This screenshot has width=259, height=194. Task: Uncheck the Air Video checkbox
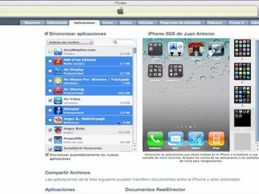pyautogui.click(x=50, y=101)
